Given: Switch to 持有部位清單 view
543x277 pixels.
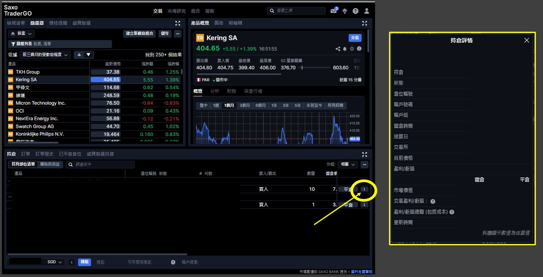Looking at the screenshot, I should [23, 164].
